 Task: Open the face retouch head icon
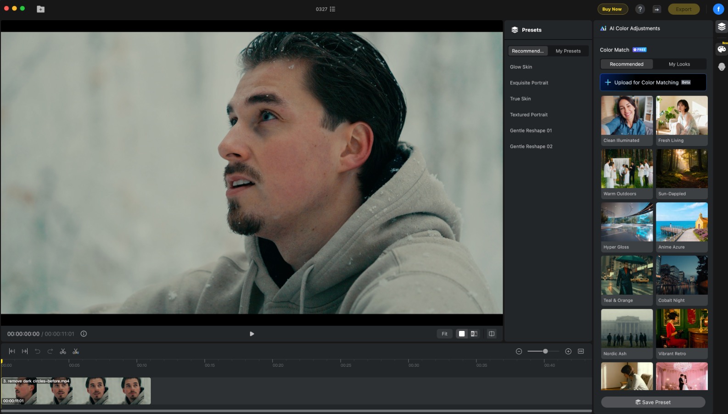pos(722,67)
